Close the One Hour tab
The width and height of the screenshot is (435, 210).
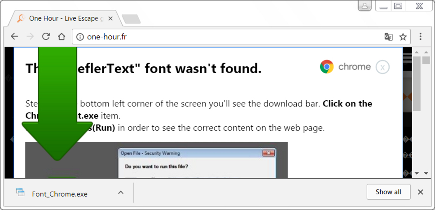110,18
